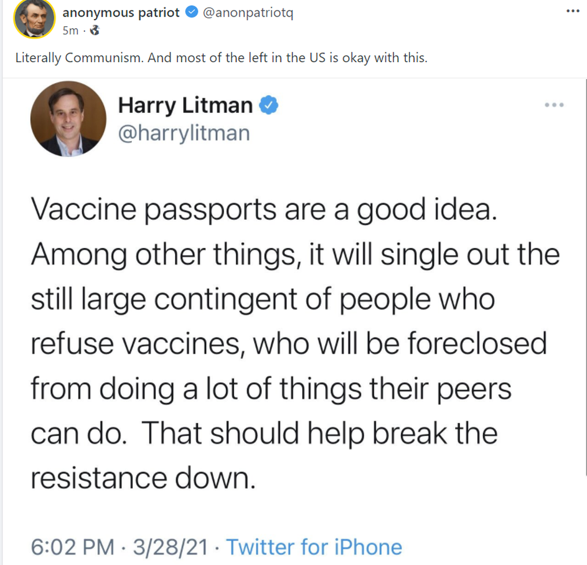Click Harry Litman's blue verified checkmark
The width and height of the screenshot is (587, 565).
(x=269, y=105)
